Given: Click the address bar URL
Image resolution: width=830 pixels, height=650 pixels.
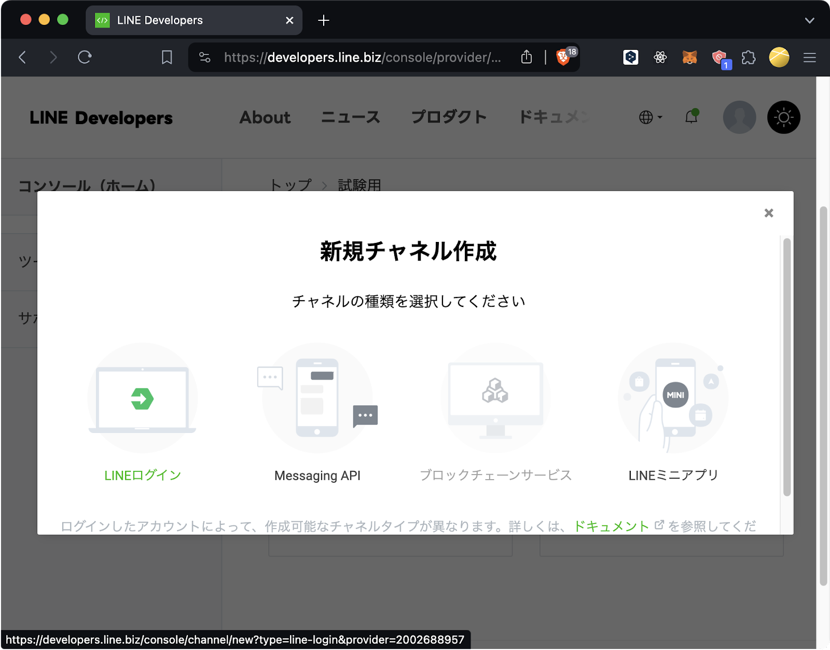Looking at the screenshot, I should (363, 57).
